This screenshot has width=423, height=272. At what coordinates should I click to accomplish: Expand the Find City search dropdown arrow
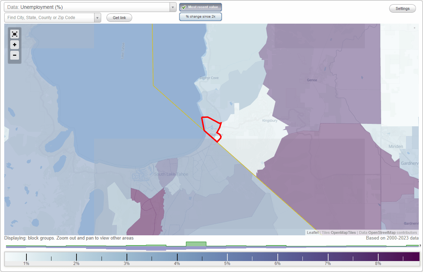(98, 17)
